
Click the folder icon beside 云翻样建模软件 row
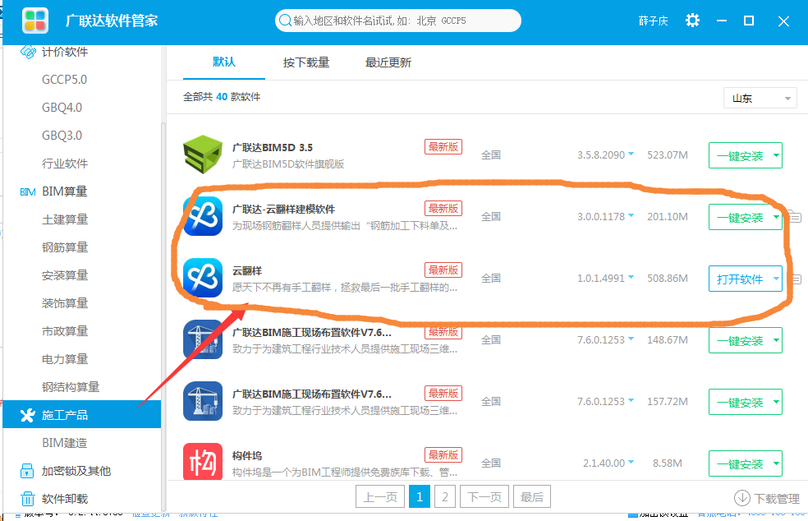[794, 216]
